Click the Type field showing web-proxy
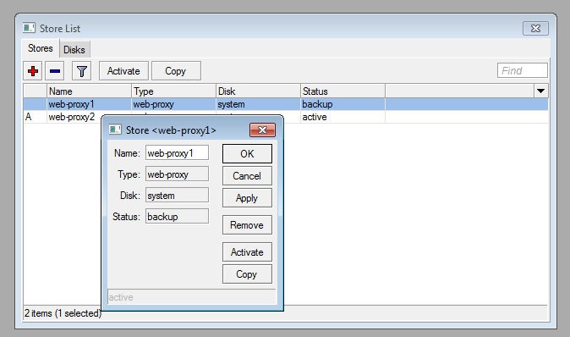This screenshot has height=337, width=570. [177, 174]
